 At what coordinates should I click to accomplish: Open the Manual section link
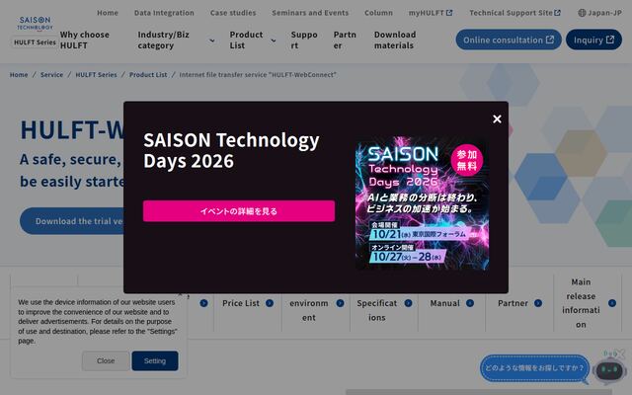coord(444,303)
